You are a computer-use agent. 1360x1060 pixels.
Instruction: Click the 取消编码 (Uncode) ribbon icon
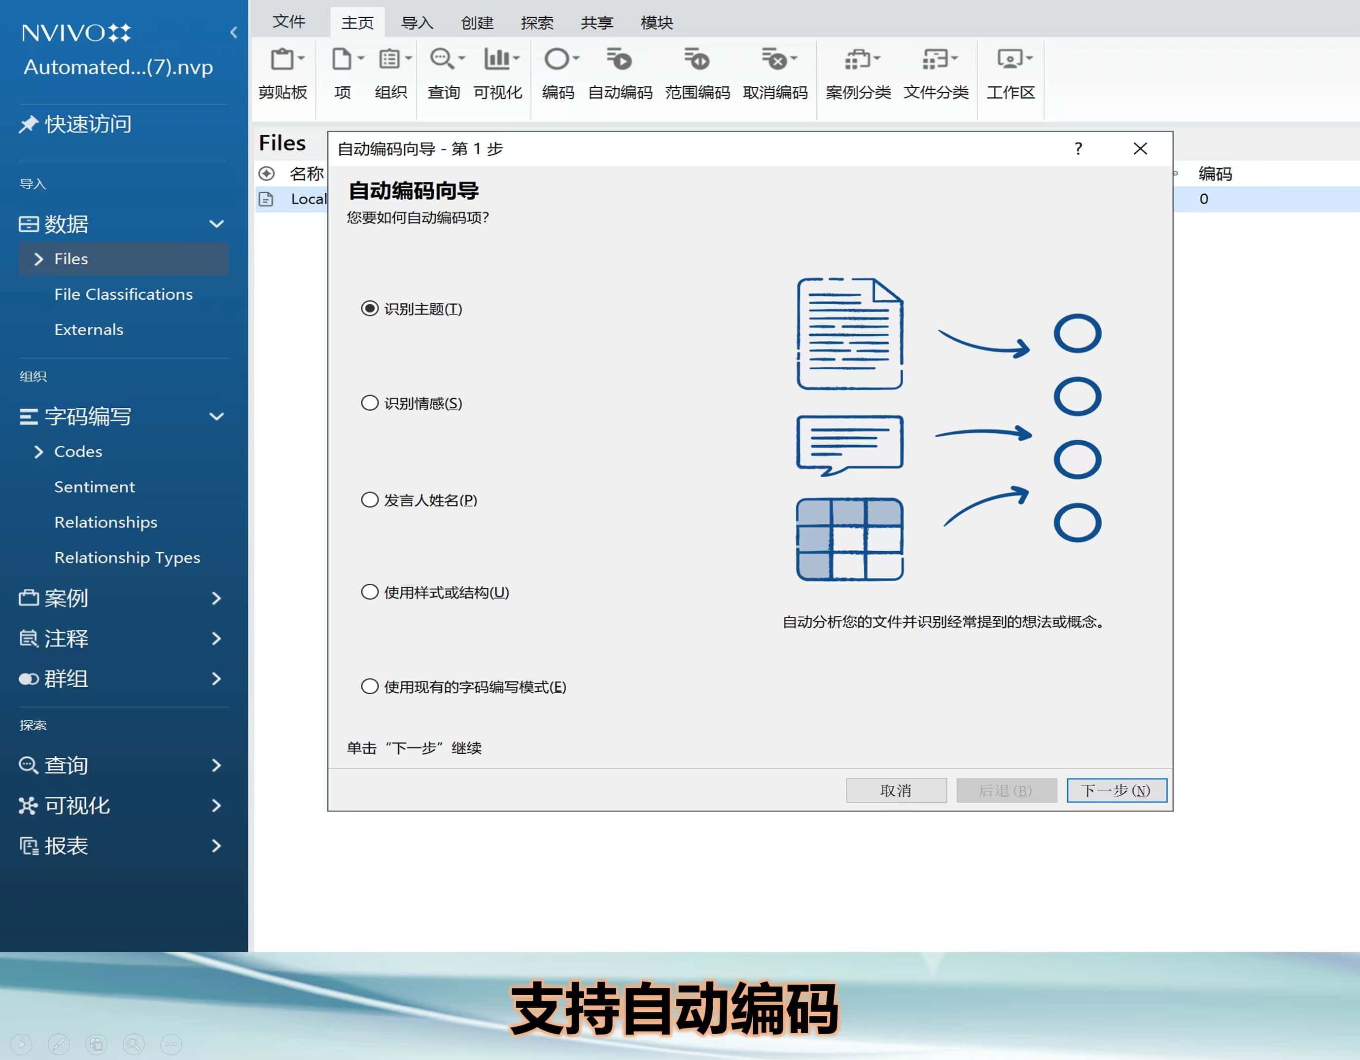coord(775,61)
